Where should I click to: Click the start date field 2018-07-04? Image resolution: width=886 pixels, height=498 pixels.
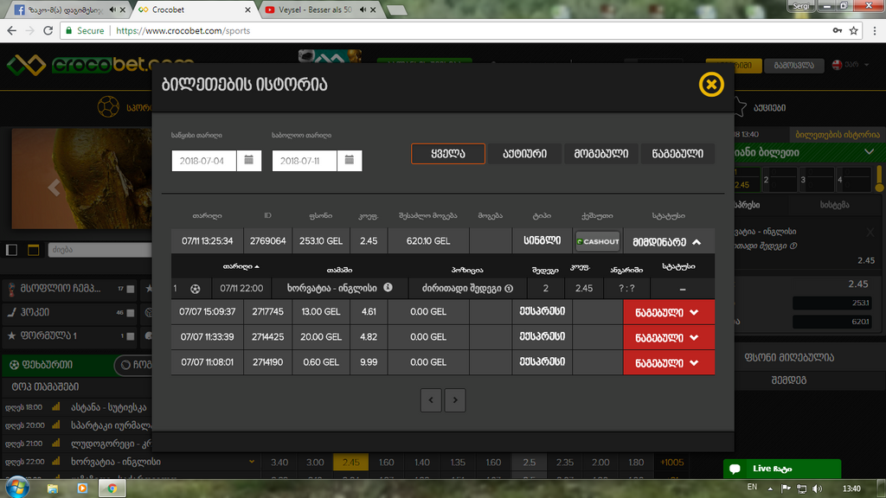pos(203,160)
